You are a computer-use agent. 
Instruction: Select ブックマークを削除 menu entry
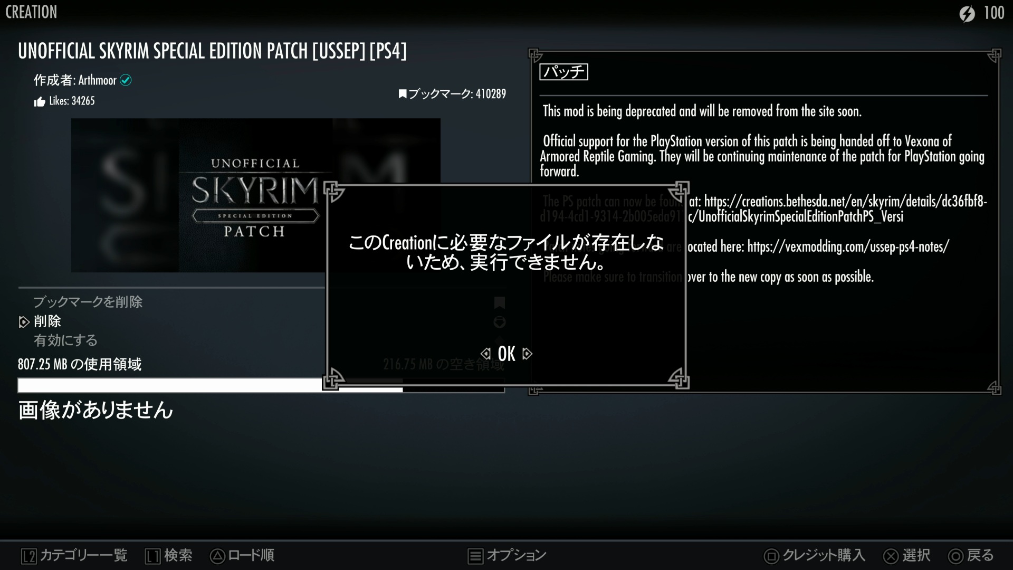point(88,302)
